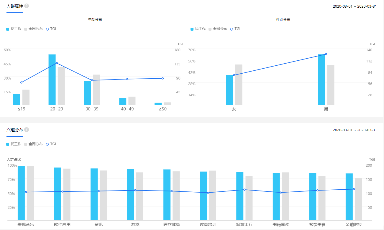This screenshot has width=384, height=230.
Task: Click the blue 影视音乐 interest bar
Action: (21, 193)
